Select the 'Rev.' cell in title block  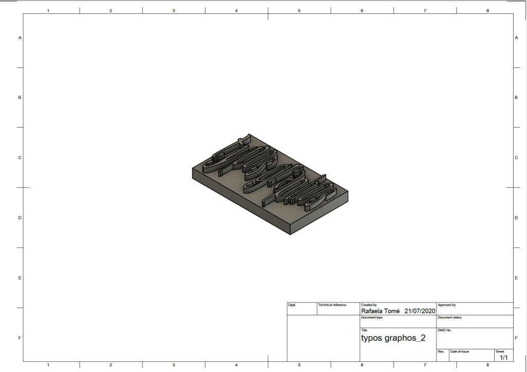click(442, 355)
